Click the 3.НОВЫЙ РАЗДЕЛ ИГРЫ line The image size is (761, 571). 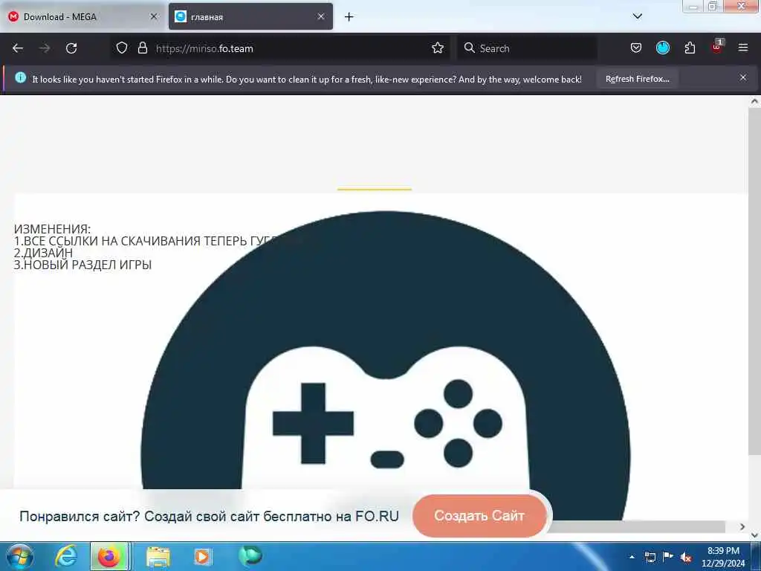[82, 265]
